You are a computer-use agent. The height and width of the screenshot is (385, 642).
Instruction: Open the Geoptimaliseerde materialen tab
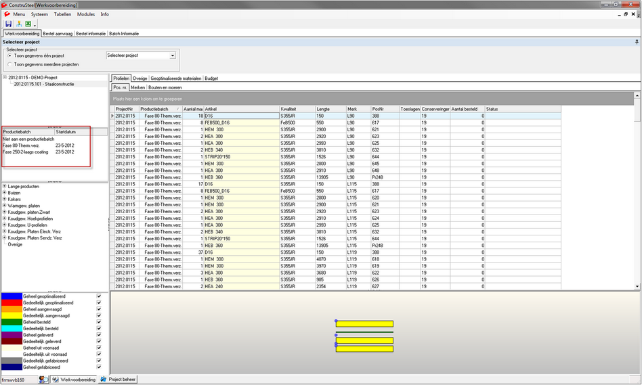pyautogui.click(x=176, y=78)
